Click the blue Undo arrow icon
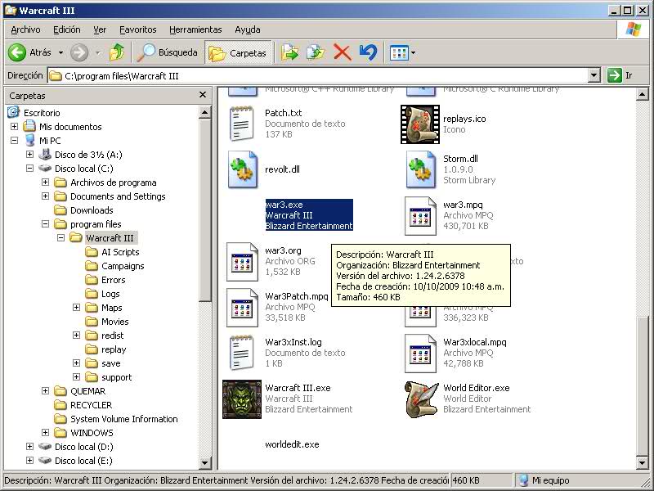 368,52
